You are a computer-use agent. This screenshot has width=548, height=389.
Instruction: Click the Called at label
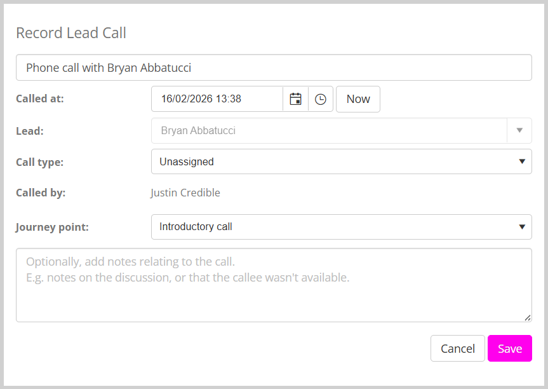(x=40, y=99)
